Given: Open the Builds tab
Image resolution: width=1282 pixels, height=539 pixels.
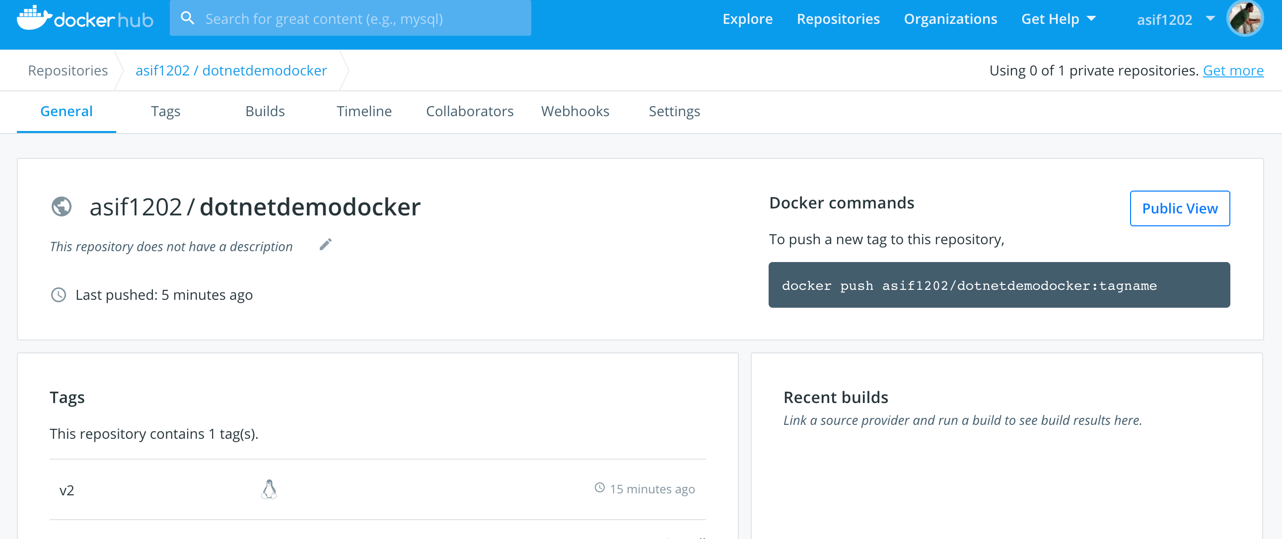Looking at the screenshot, I should pyautogui.click(x=265, y=111).
